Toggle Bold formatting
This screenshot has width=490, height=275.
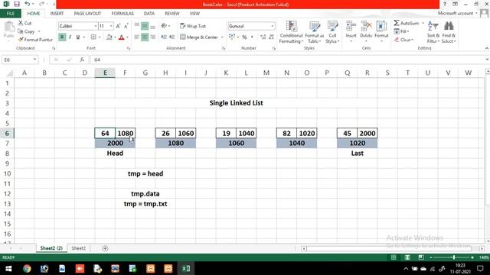[62, 37]
